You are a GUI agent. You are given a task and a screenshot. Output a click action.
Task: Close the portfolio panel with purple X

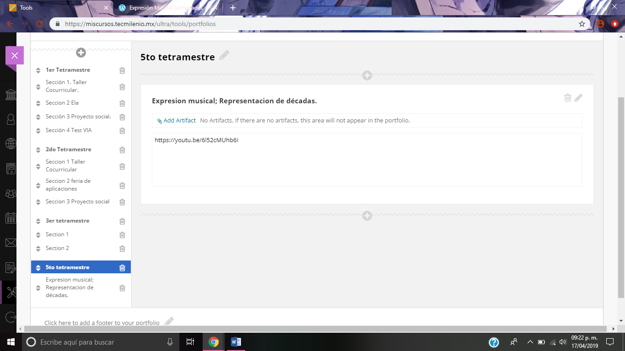coord(15,55)
